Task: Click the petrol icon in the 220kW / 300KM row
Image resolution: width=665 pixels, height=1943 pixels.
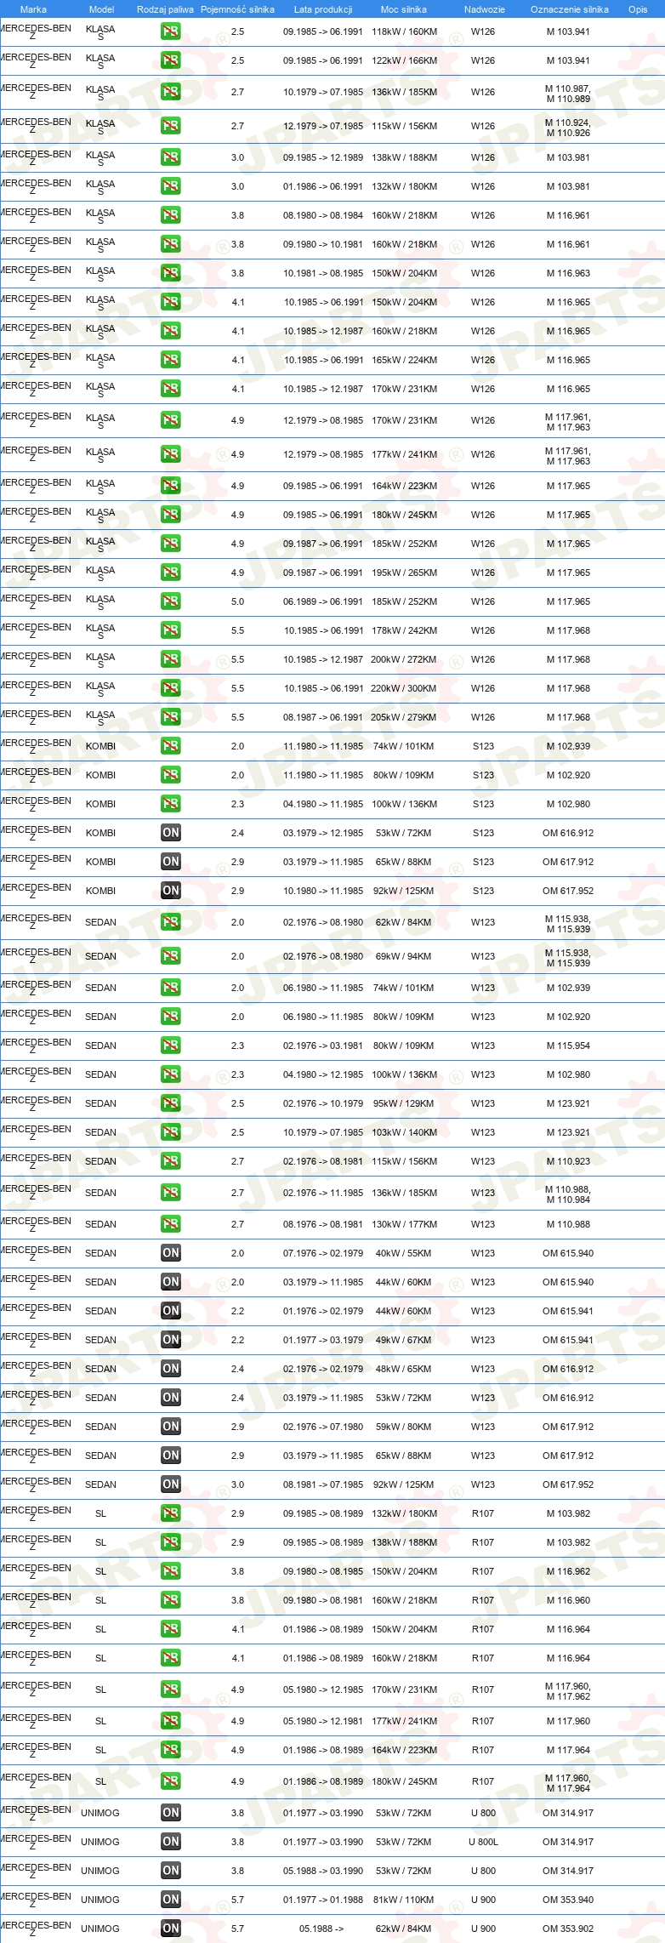Action: (171, 688)
